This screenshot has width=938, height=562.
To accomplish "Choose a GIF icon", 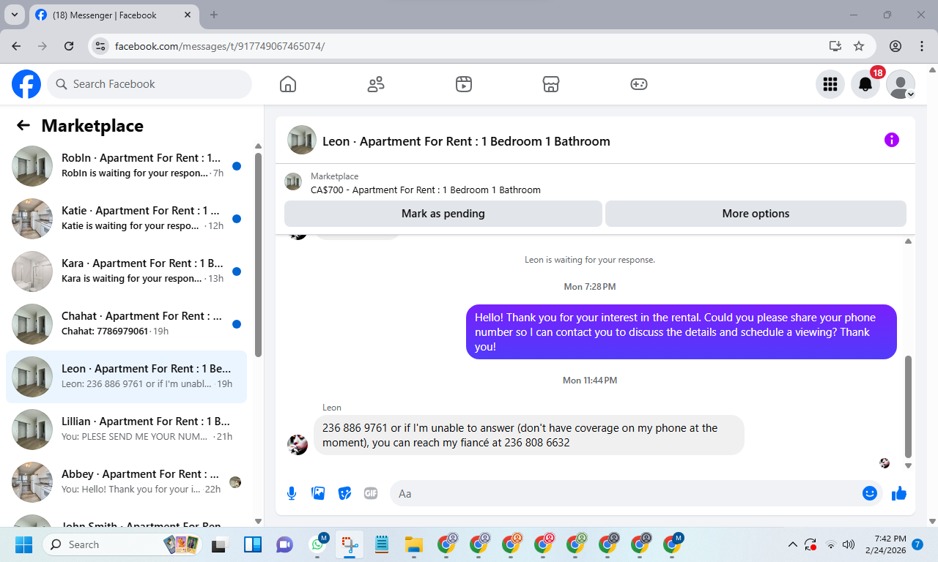I will [371, 493].
